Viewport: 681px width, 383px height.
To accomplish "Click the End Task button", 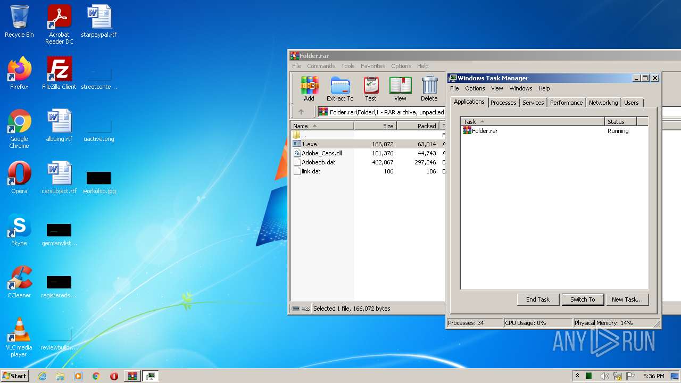I will pyautogui.click(x=538, y=299).
